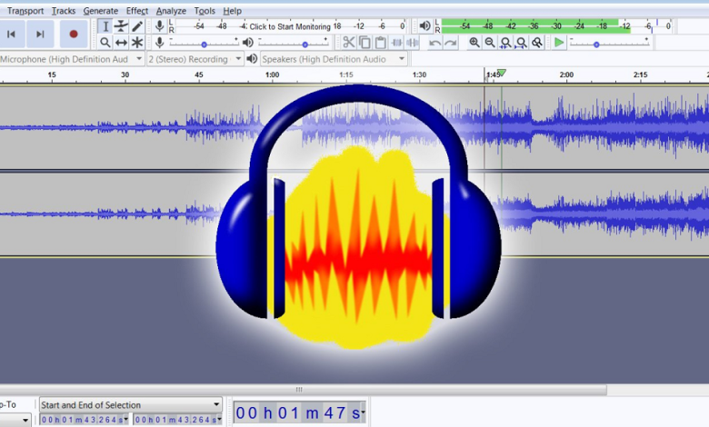This screenshot has width=709, height=427.
Task: Select the Selection (I-beam) tool
Action: pyautogui.click(x=105, y=26)
